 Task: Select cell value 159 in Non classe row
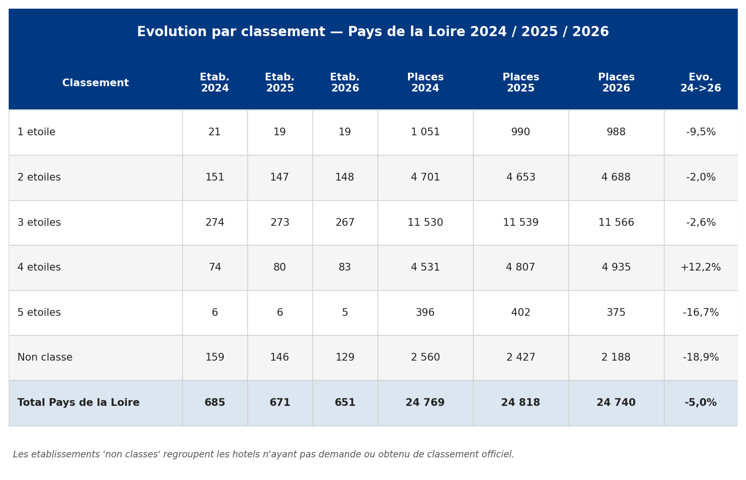pyautogui.click(x=215, y=358)
